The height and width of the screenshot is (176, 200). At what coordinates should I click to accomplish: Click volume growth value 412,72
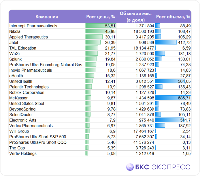[x=184, y=42]
